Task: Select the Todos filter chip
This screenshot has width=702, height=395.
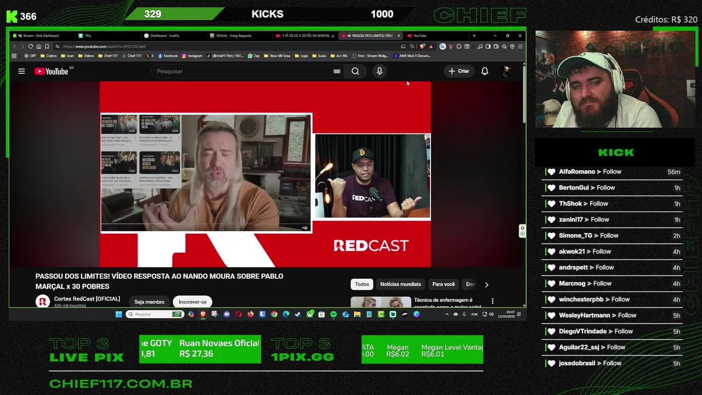Action: click(x=362, y=284)
